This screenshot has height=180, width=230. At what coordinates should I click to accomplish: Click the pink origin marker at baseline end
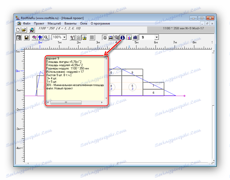[184, 96]
